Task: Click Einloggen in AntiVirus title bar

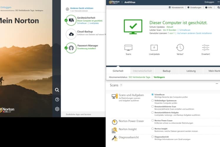Action: pyautogui.click(x=209, y=2)
